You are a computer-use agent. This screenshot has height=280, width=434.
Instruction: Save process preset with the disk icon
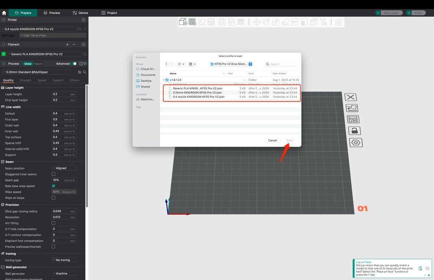point(79,72)
